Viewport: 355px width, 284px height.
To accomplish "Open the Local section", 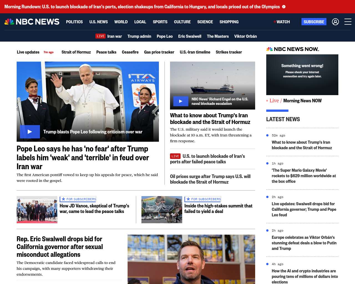I will click(x=140, y=22).
